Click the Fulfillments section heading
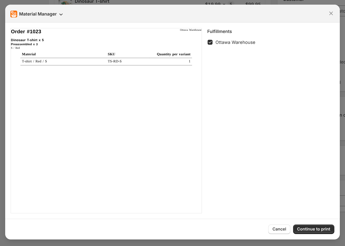 coord(220,31)
